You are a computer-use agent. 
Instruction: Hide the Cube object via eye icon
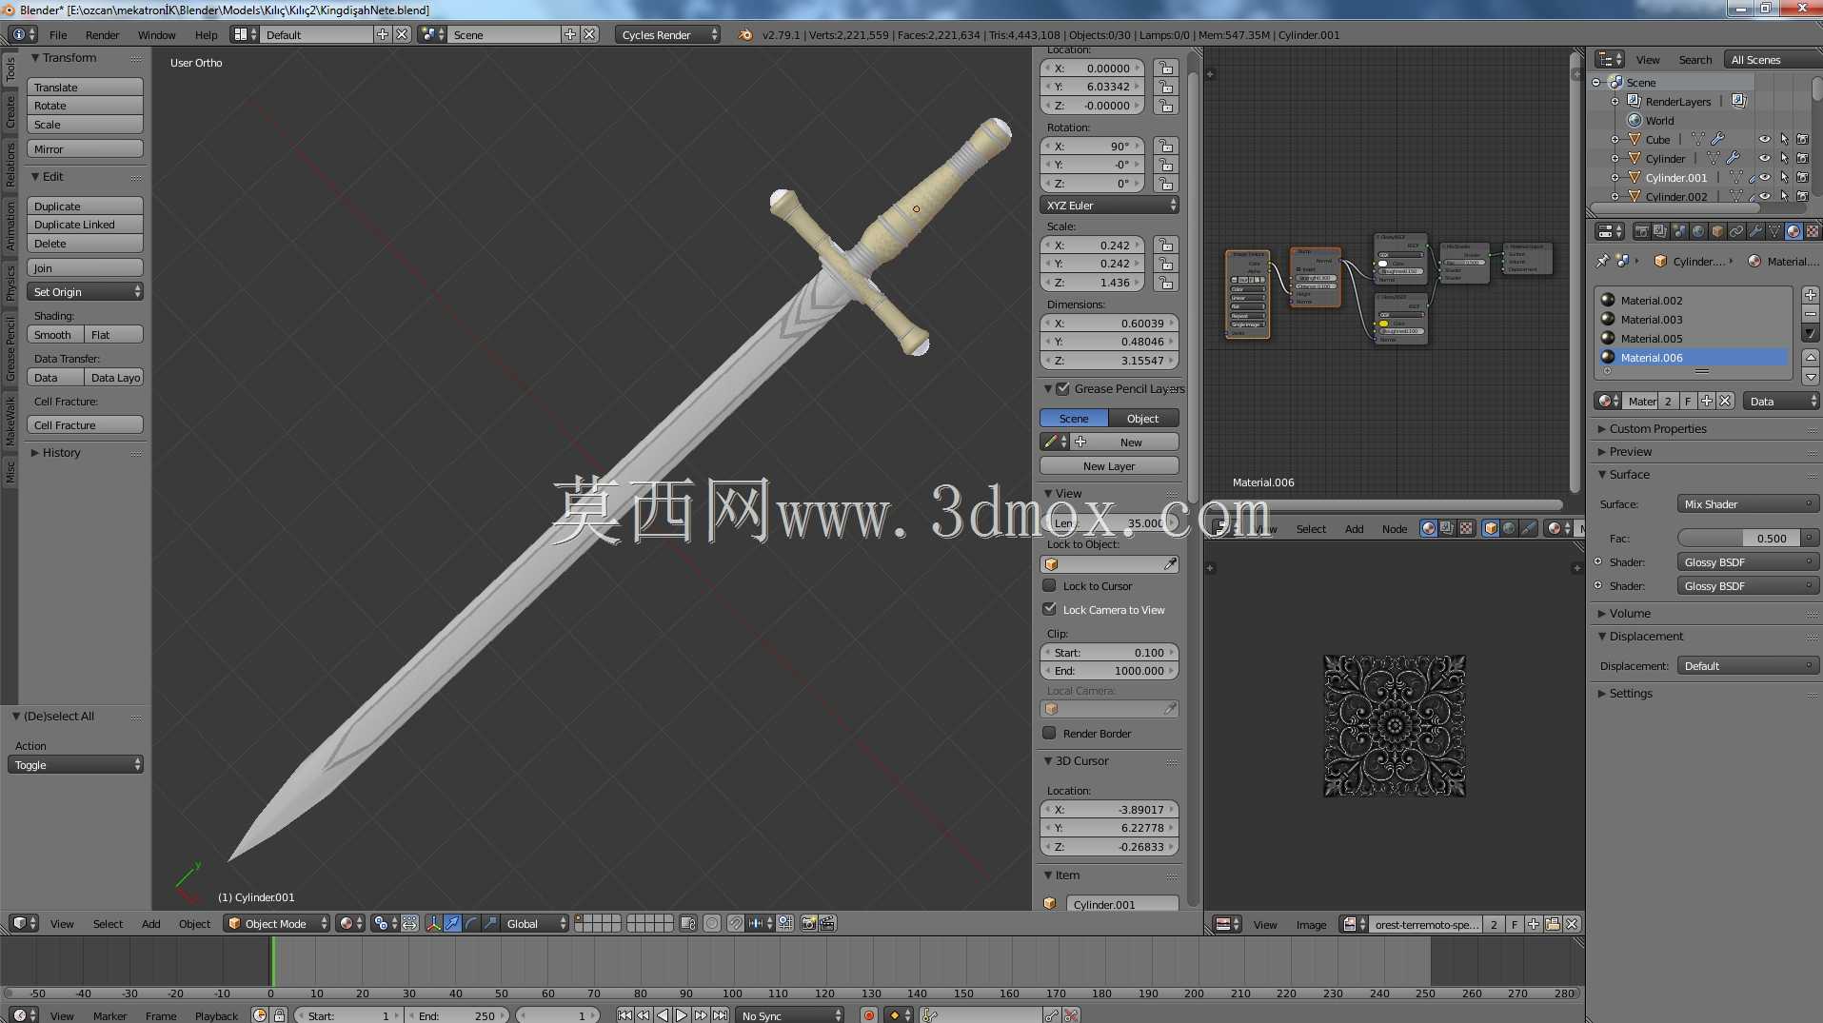coord(1764,139)
